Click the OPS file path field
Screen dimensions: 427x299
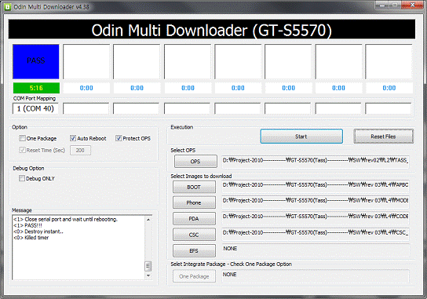(x=316, y=162)
